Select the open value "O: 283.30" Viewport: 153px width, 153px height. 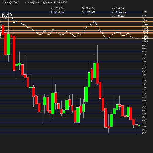coord(58,8)
